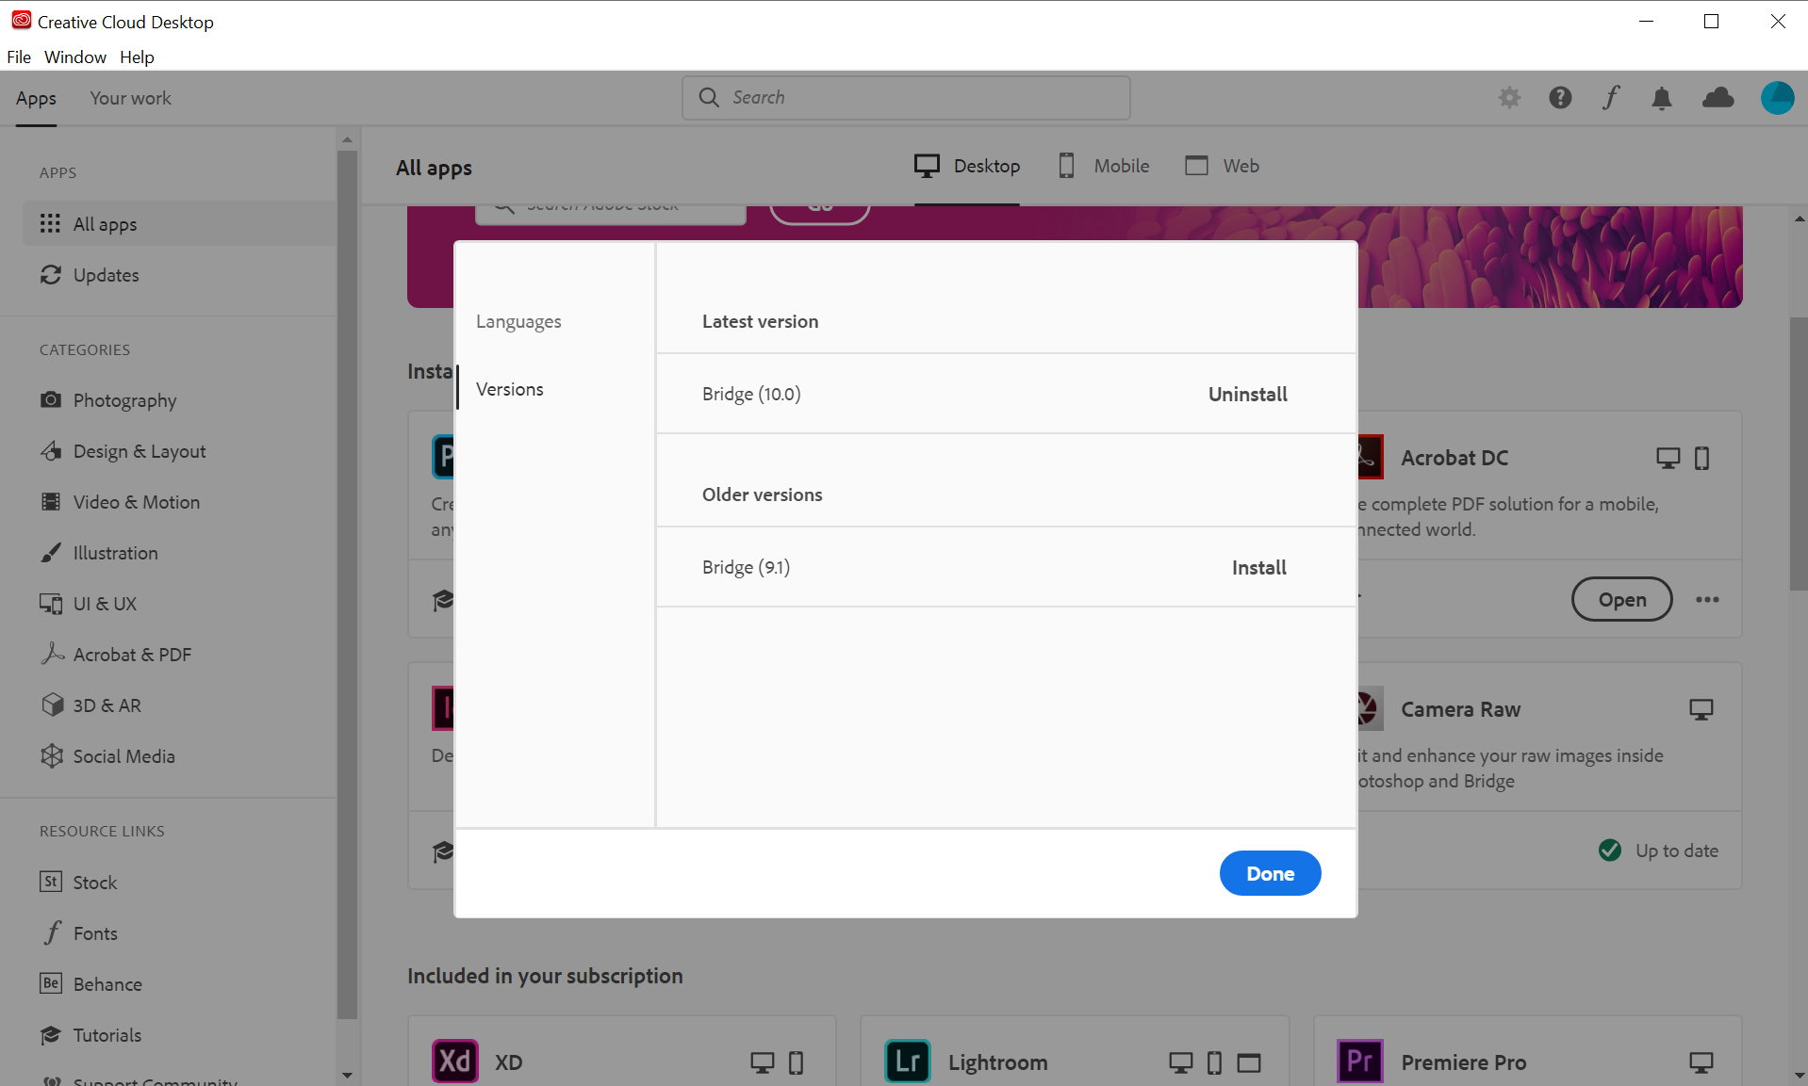Open the help question mark icon
The image size is (1808, 1086).
click(x=1560, y=97)
